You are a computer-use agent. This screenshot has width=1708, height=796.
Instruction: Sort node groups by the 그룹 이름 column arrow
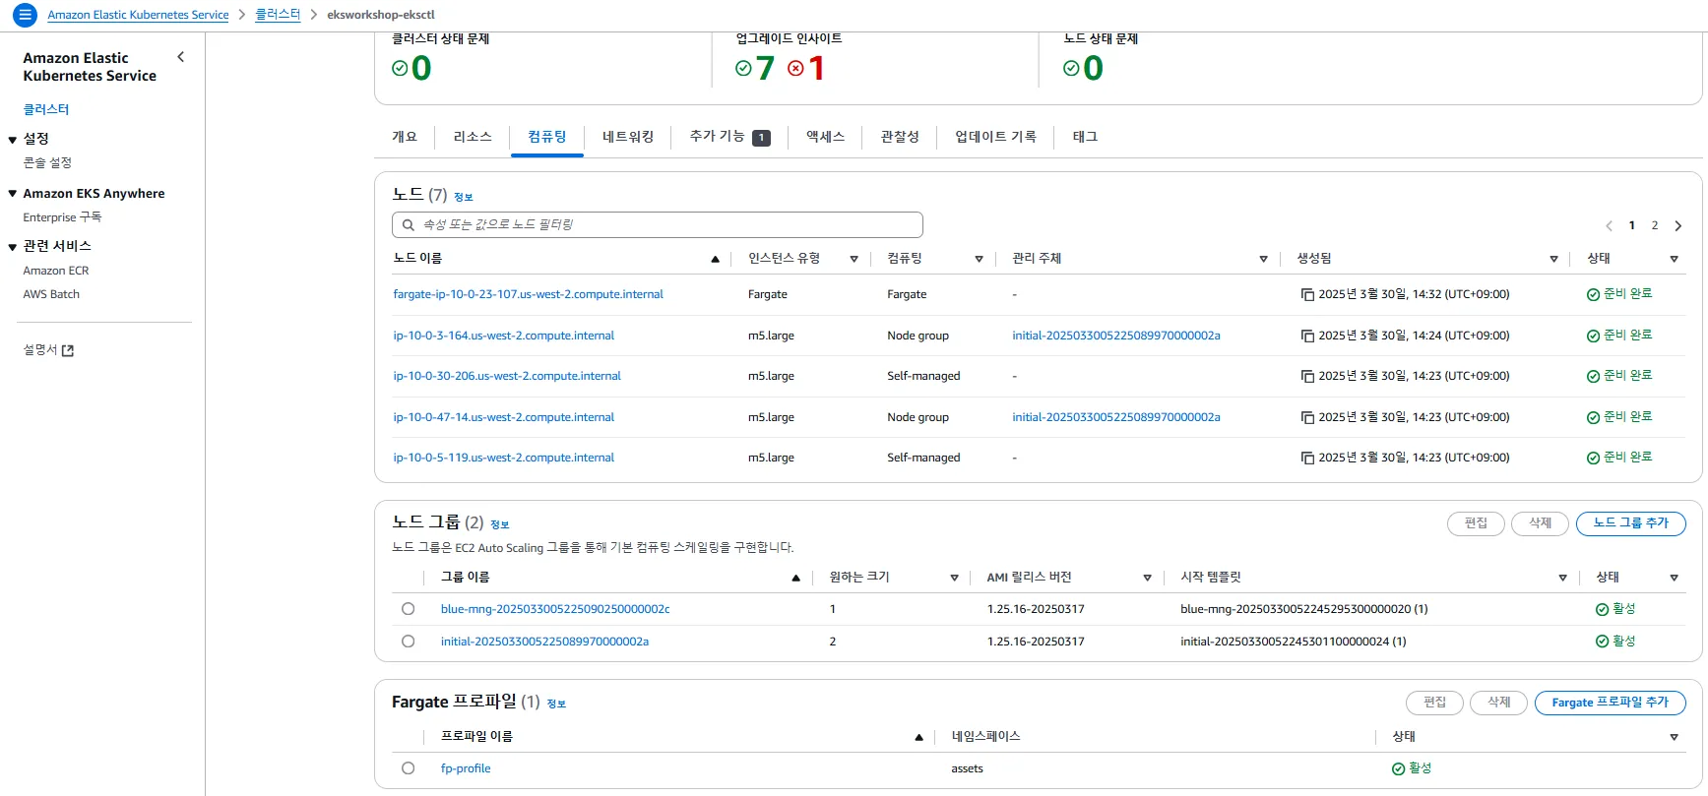795,578
